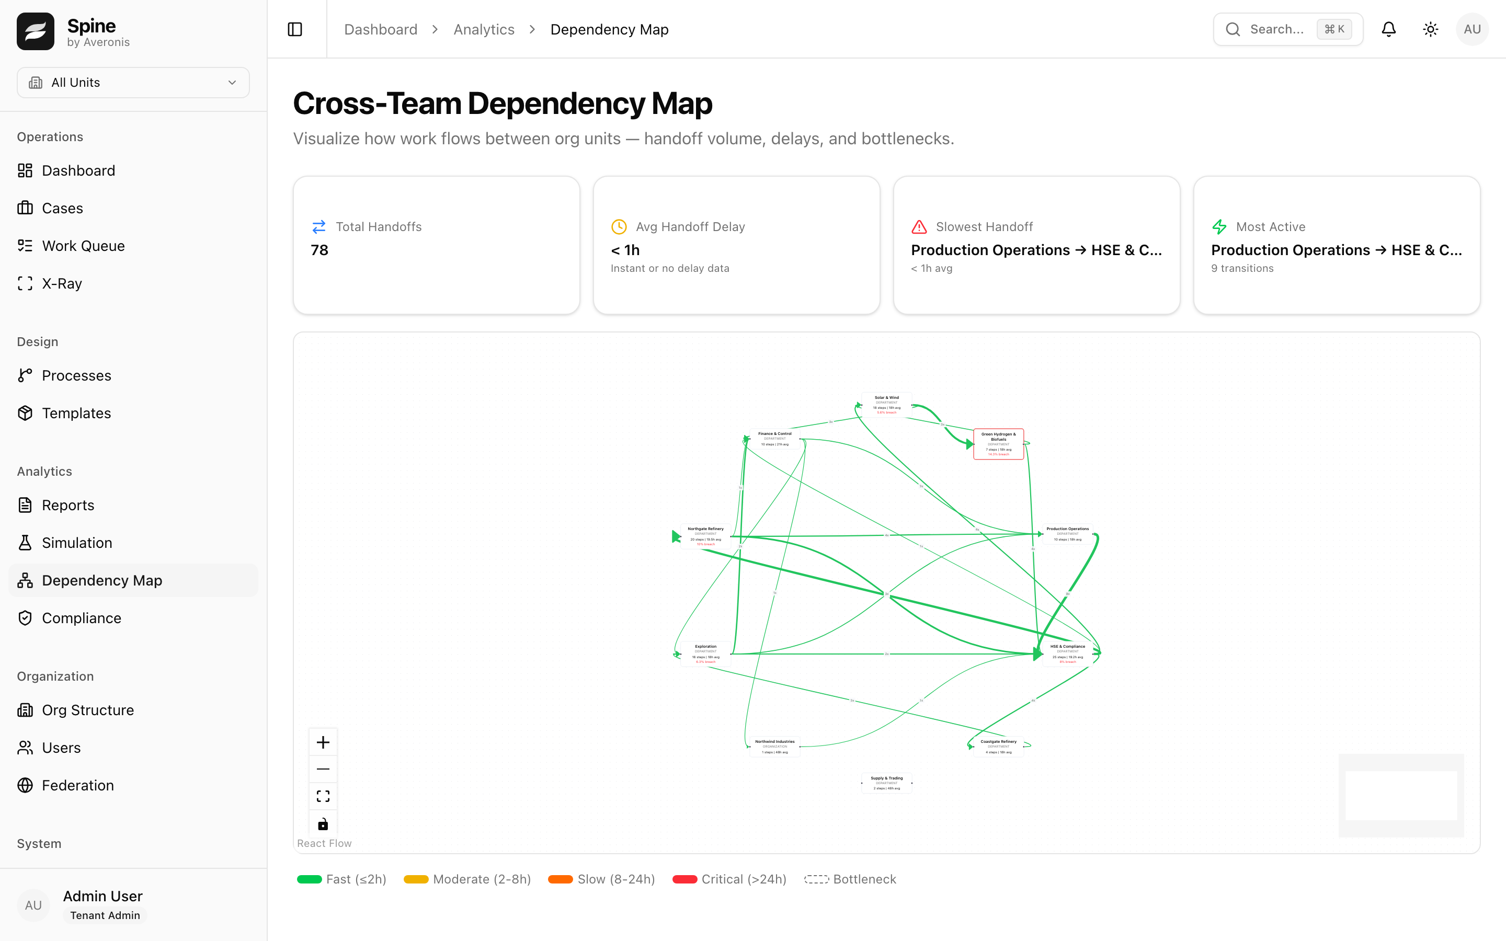Click the Spine logo icon

point(36,32)
